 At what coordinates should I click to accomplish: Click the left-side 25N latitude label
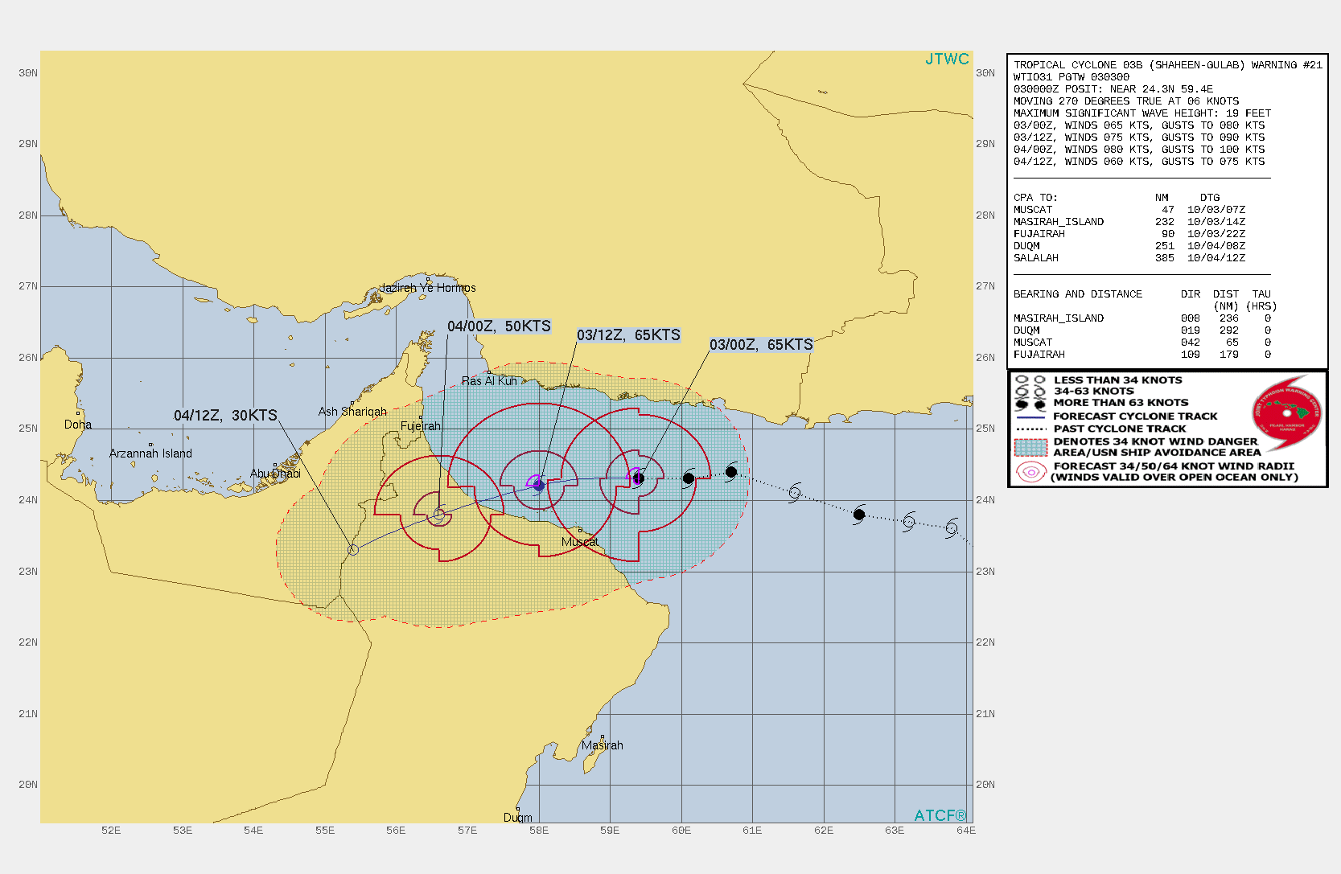(x=28, y=429)
